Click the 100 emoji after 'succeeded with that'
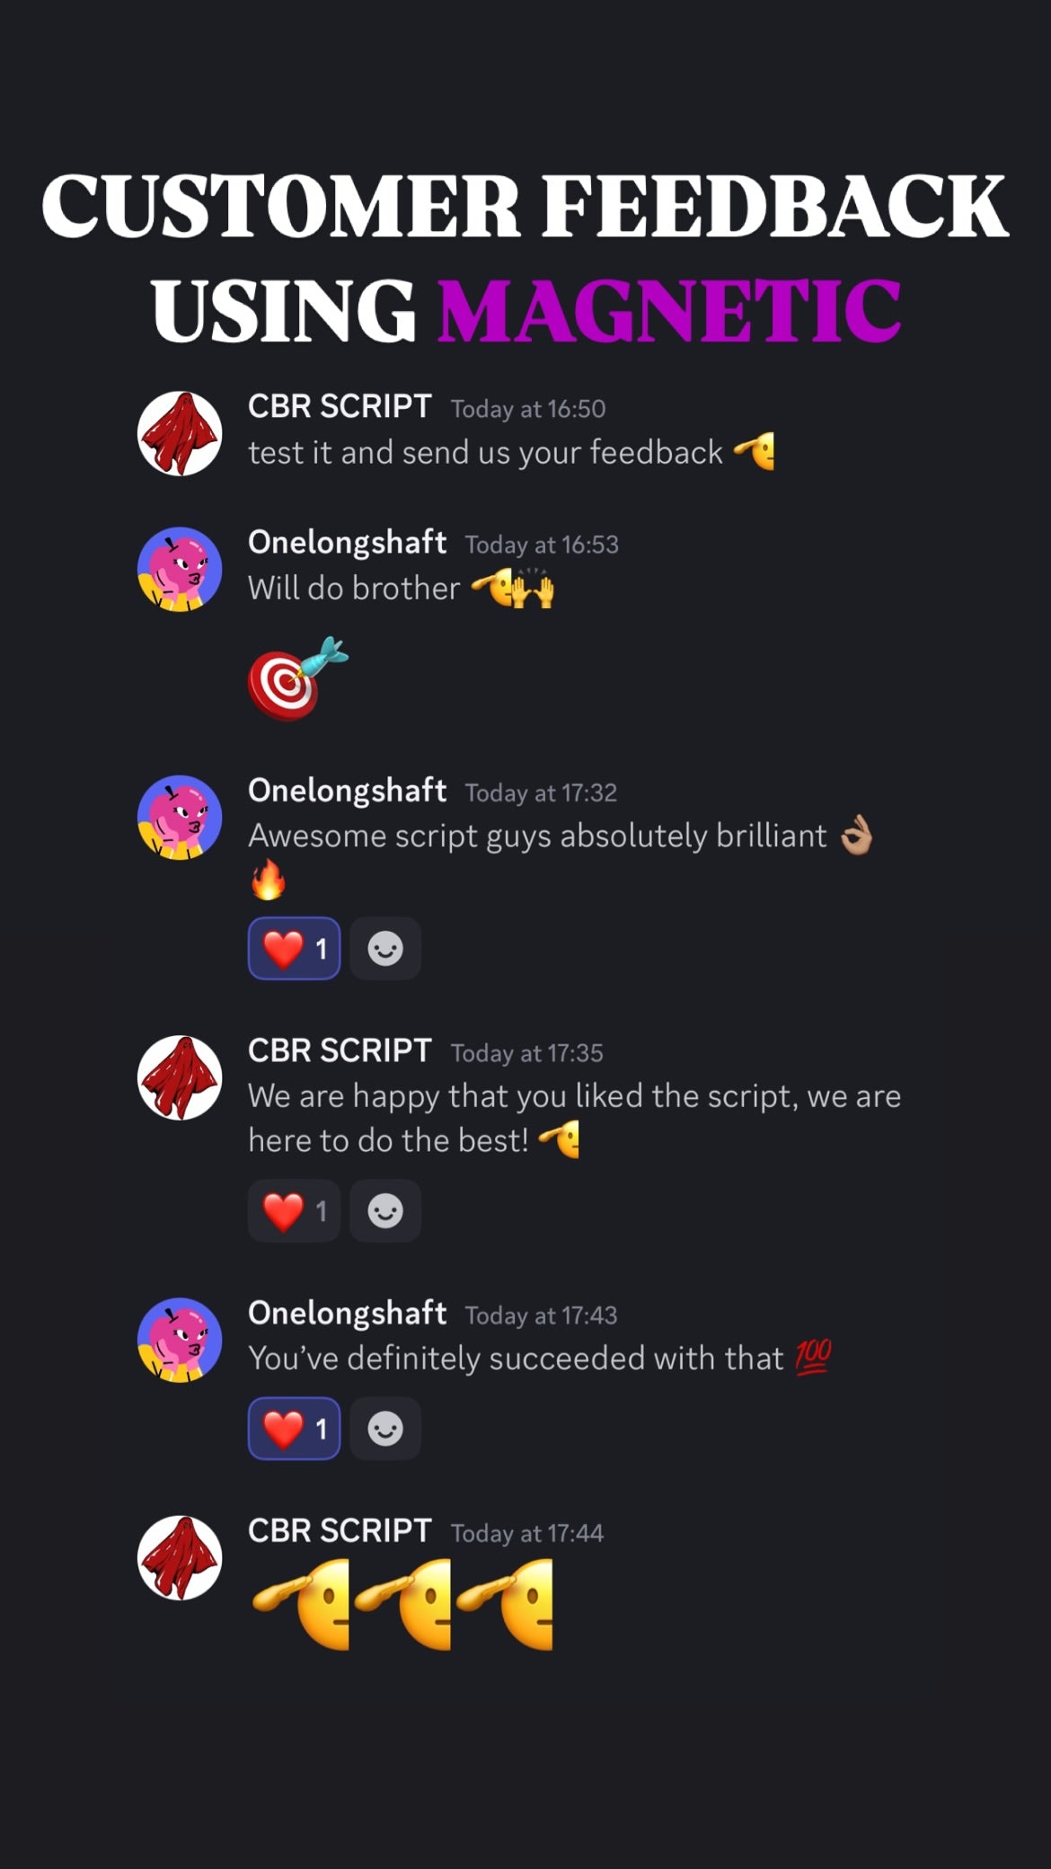 pyautogui.click(x=813, y=1357)
